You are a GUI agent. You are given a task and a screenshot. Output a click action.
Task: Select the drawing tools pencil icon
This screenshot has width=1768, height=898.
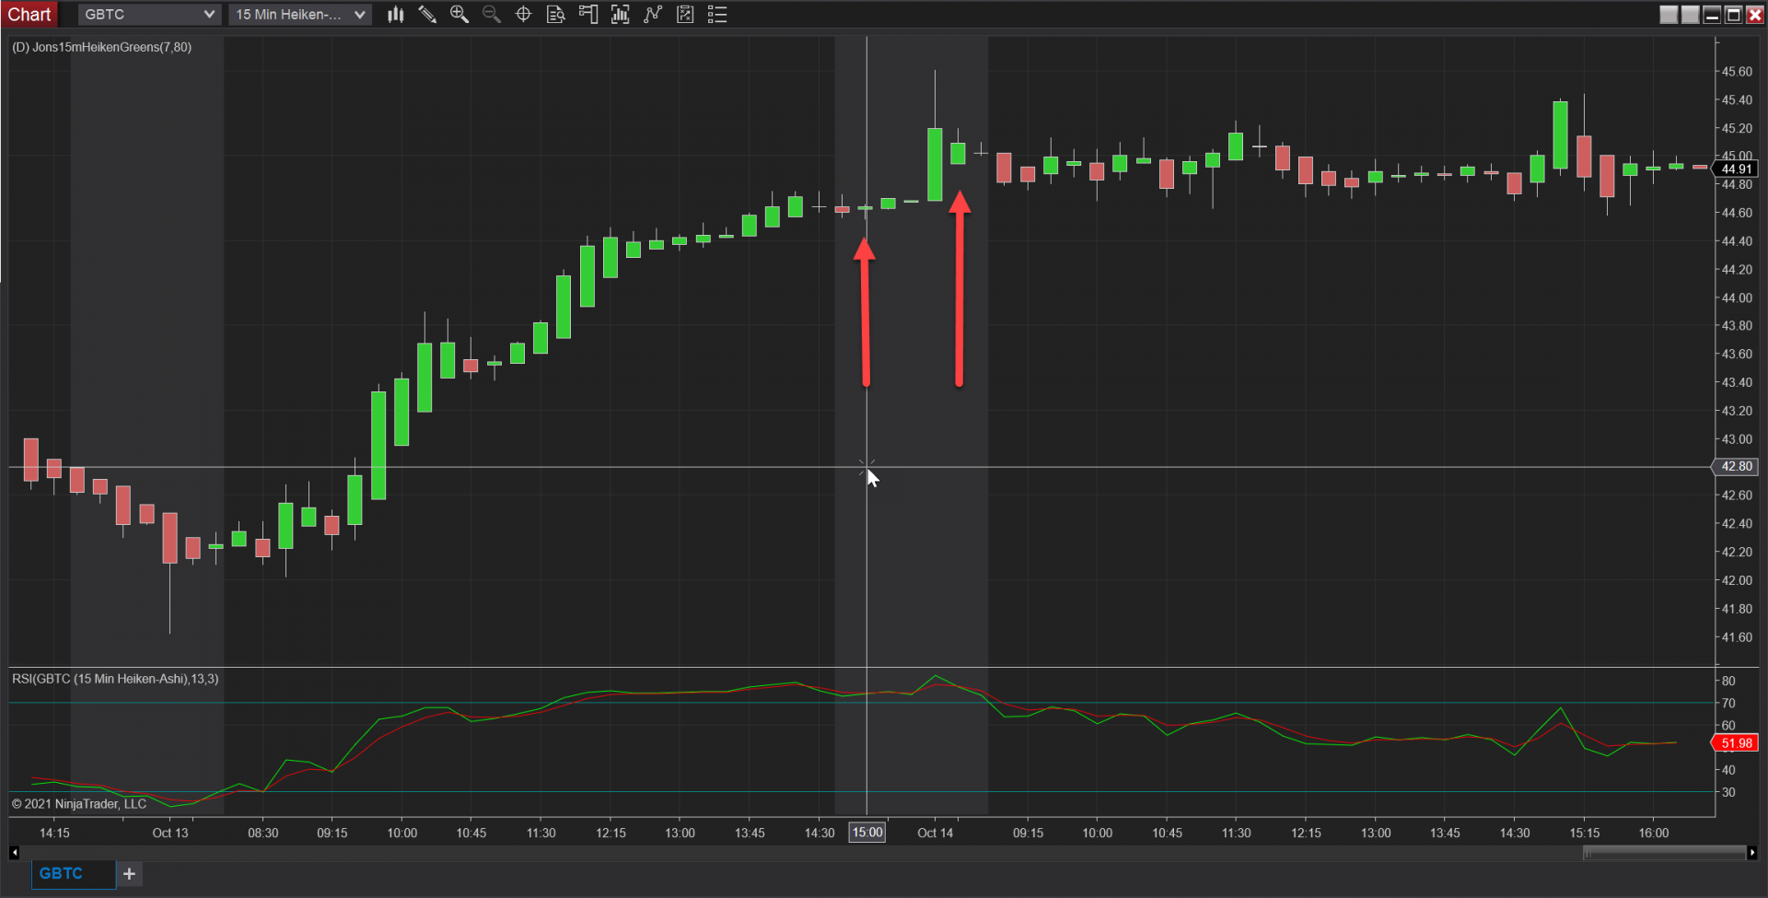(427, 15)
